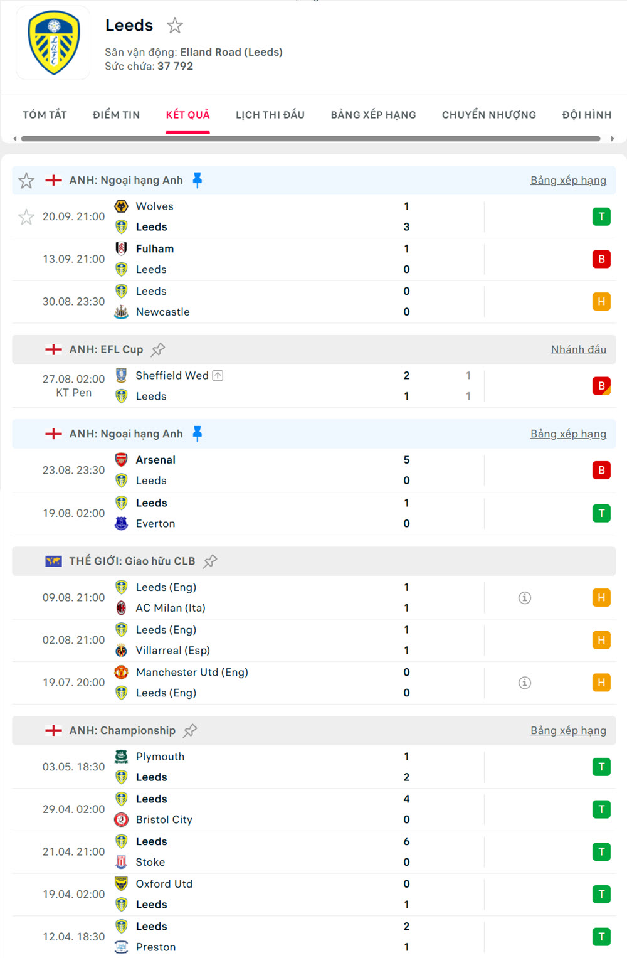Toggle favorite star for Wolves vs Leeds match
Screen dimensions: 627x958
[26, 217]
